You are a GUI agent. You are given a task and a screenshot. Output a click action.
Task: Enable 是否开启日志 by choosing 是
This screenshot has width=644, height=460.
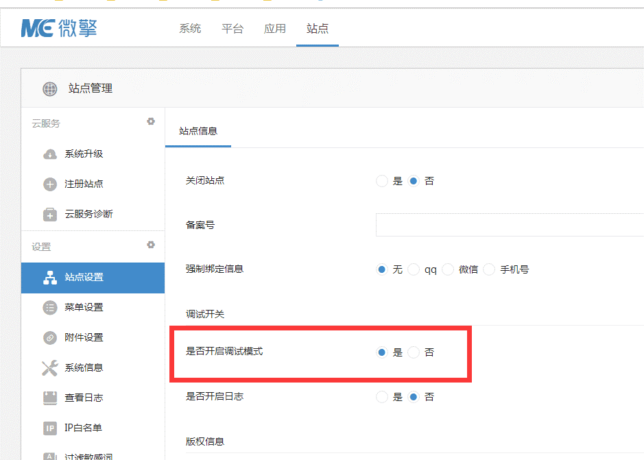(x=382, y=397)
